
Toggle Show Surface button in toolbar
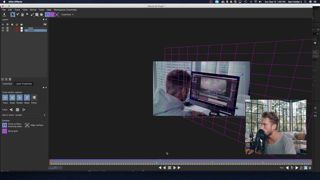tap(47, 14)
